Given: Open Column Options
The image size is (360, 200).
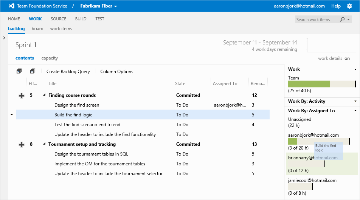Looking at the screenshot, I should click(116, 72).
